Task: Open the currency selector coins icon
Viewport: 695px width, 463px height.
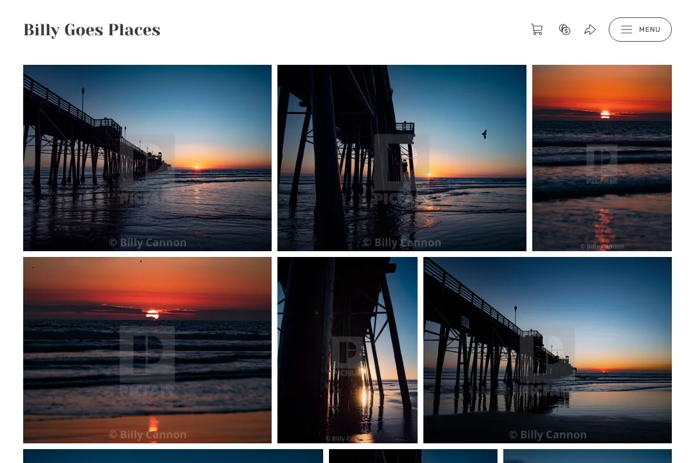Action: pos(565,30)
